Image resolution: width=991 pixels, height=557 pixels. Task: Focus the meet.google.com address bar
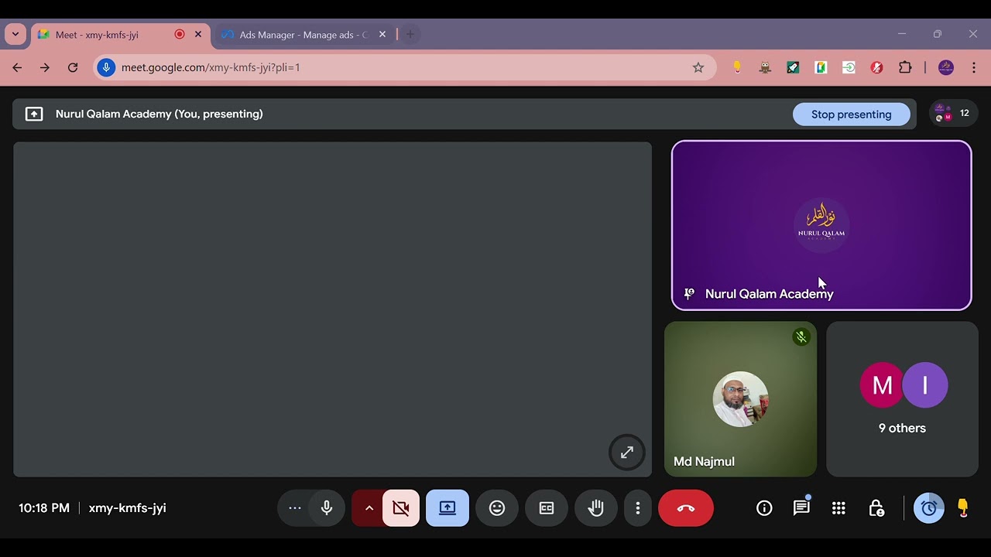406,67
